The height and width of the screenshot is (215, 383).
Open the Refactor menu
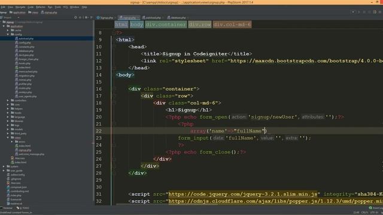[x=41, y=7]
